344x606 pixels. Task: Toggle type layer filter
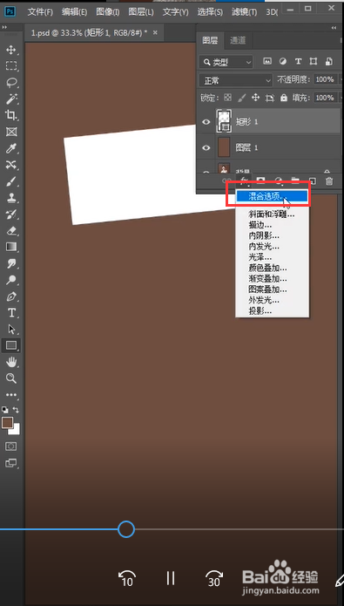298,61
